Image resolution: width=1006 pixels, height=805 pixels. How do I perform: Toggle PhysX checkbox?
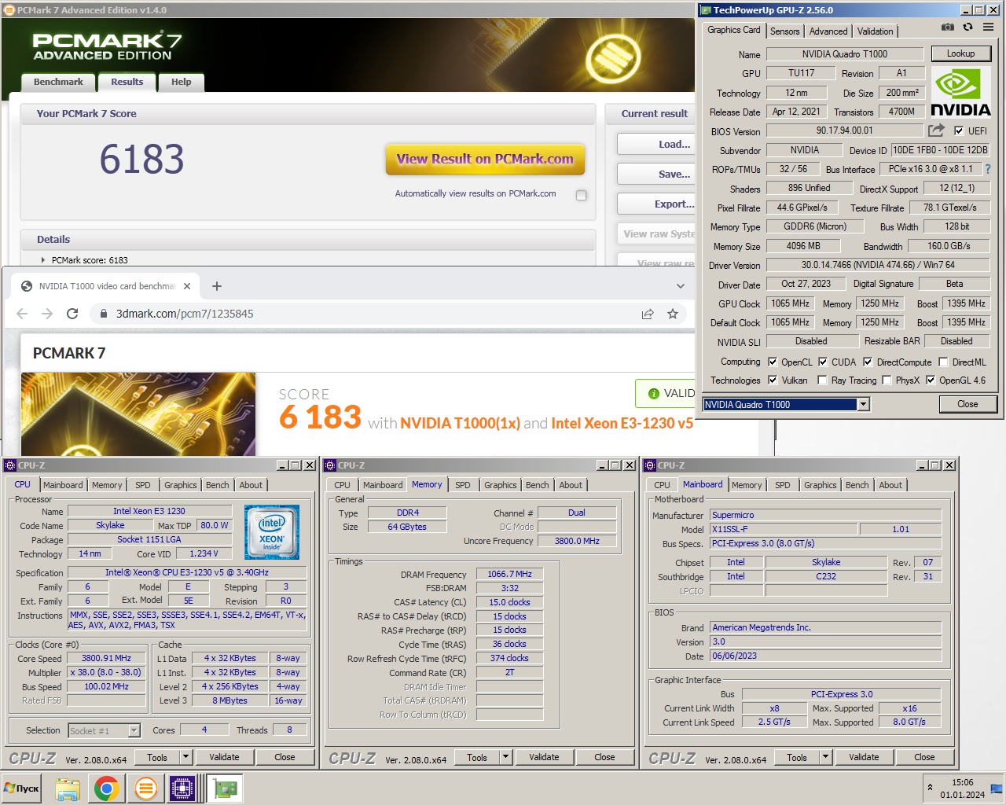click(887, 380)
